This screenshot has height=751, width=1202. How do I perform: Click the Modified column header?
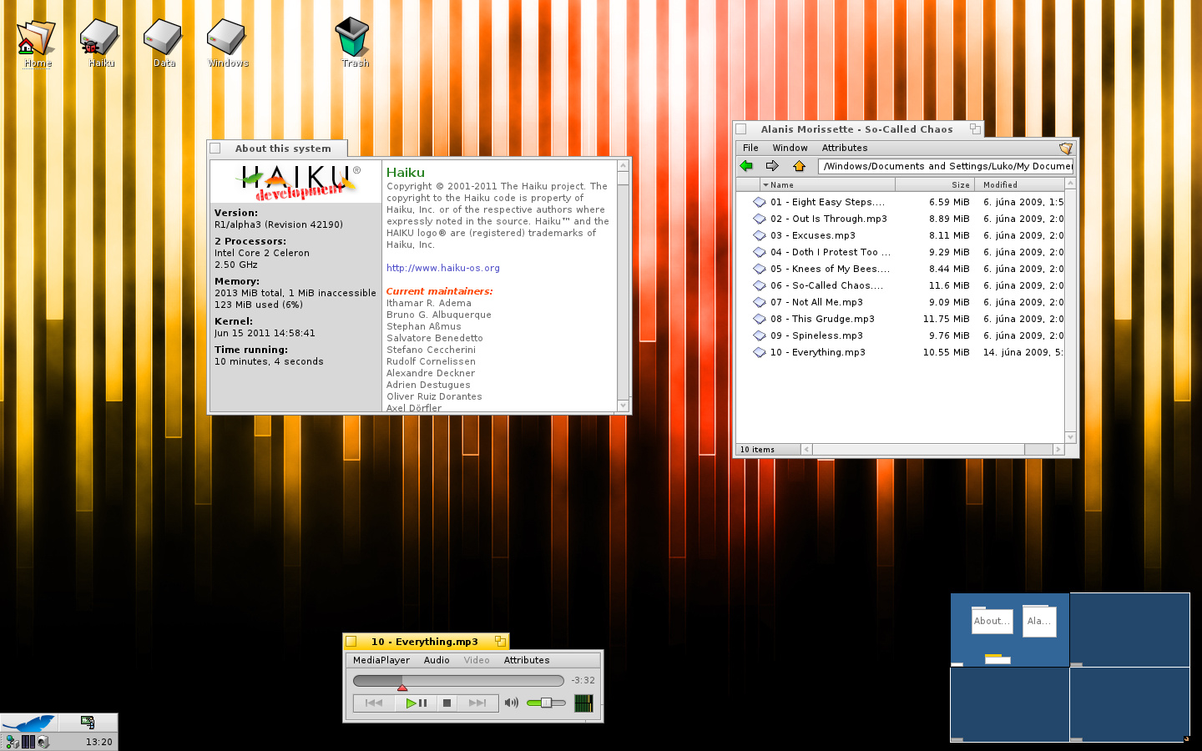pyautogui.click(x=1018, y=184)
